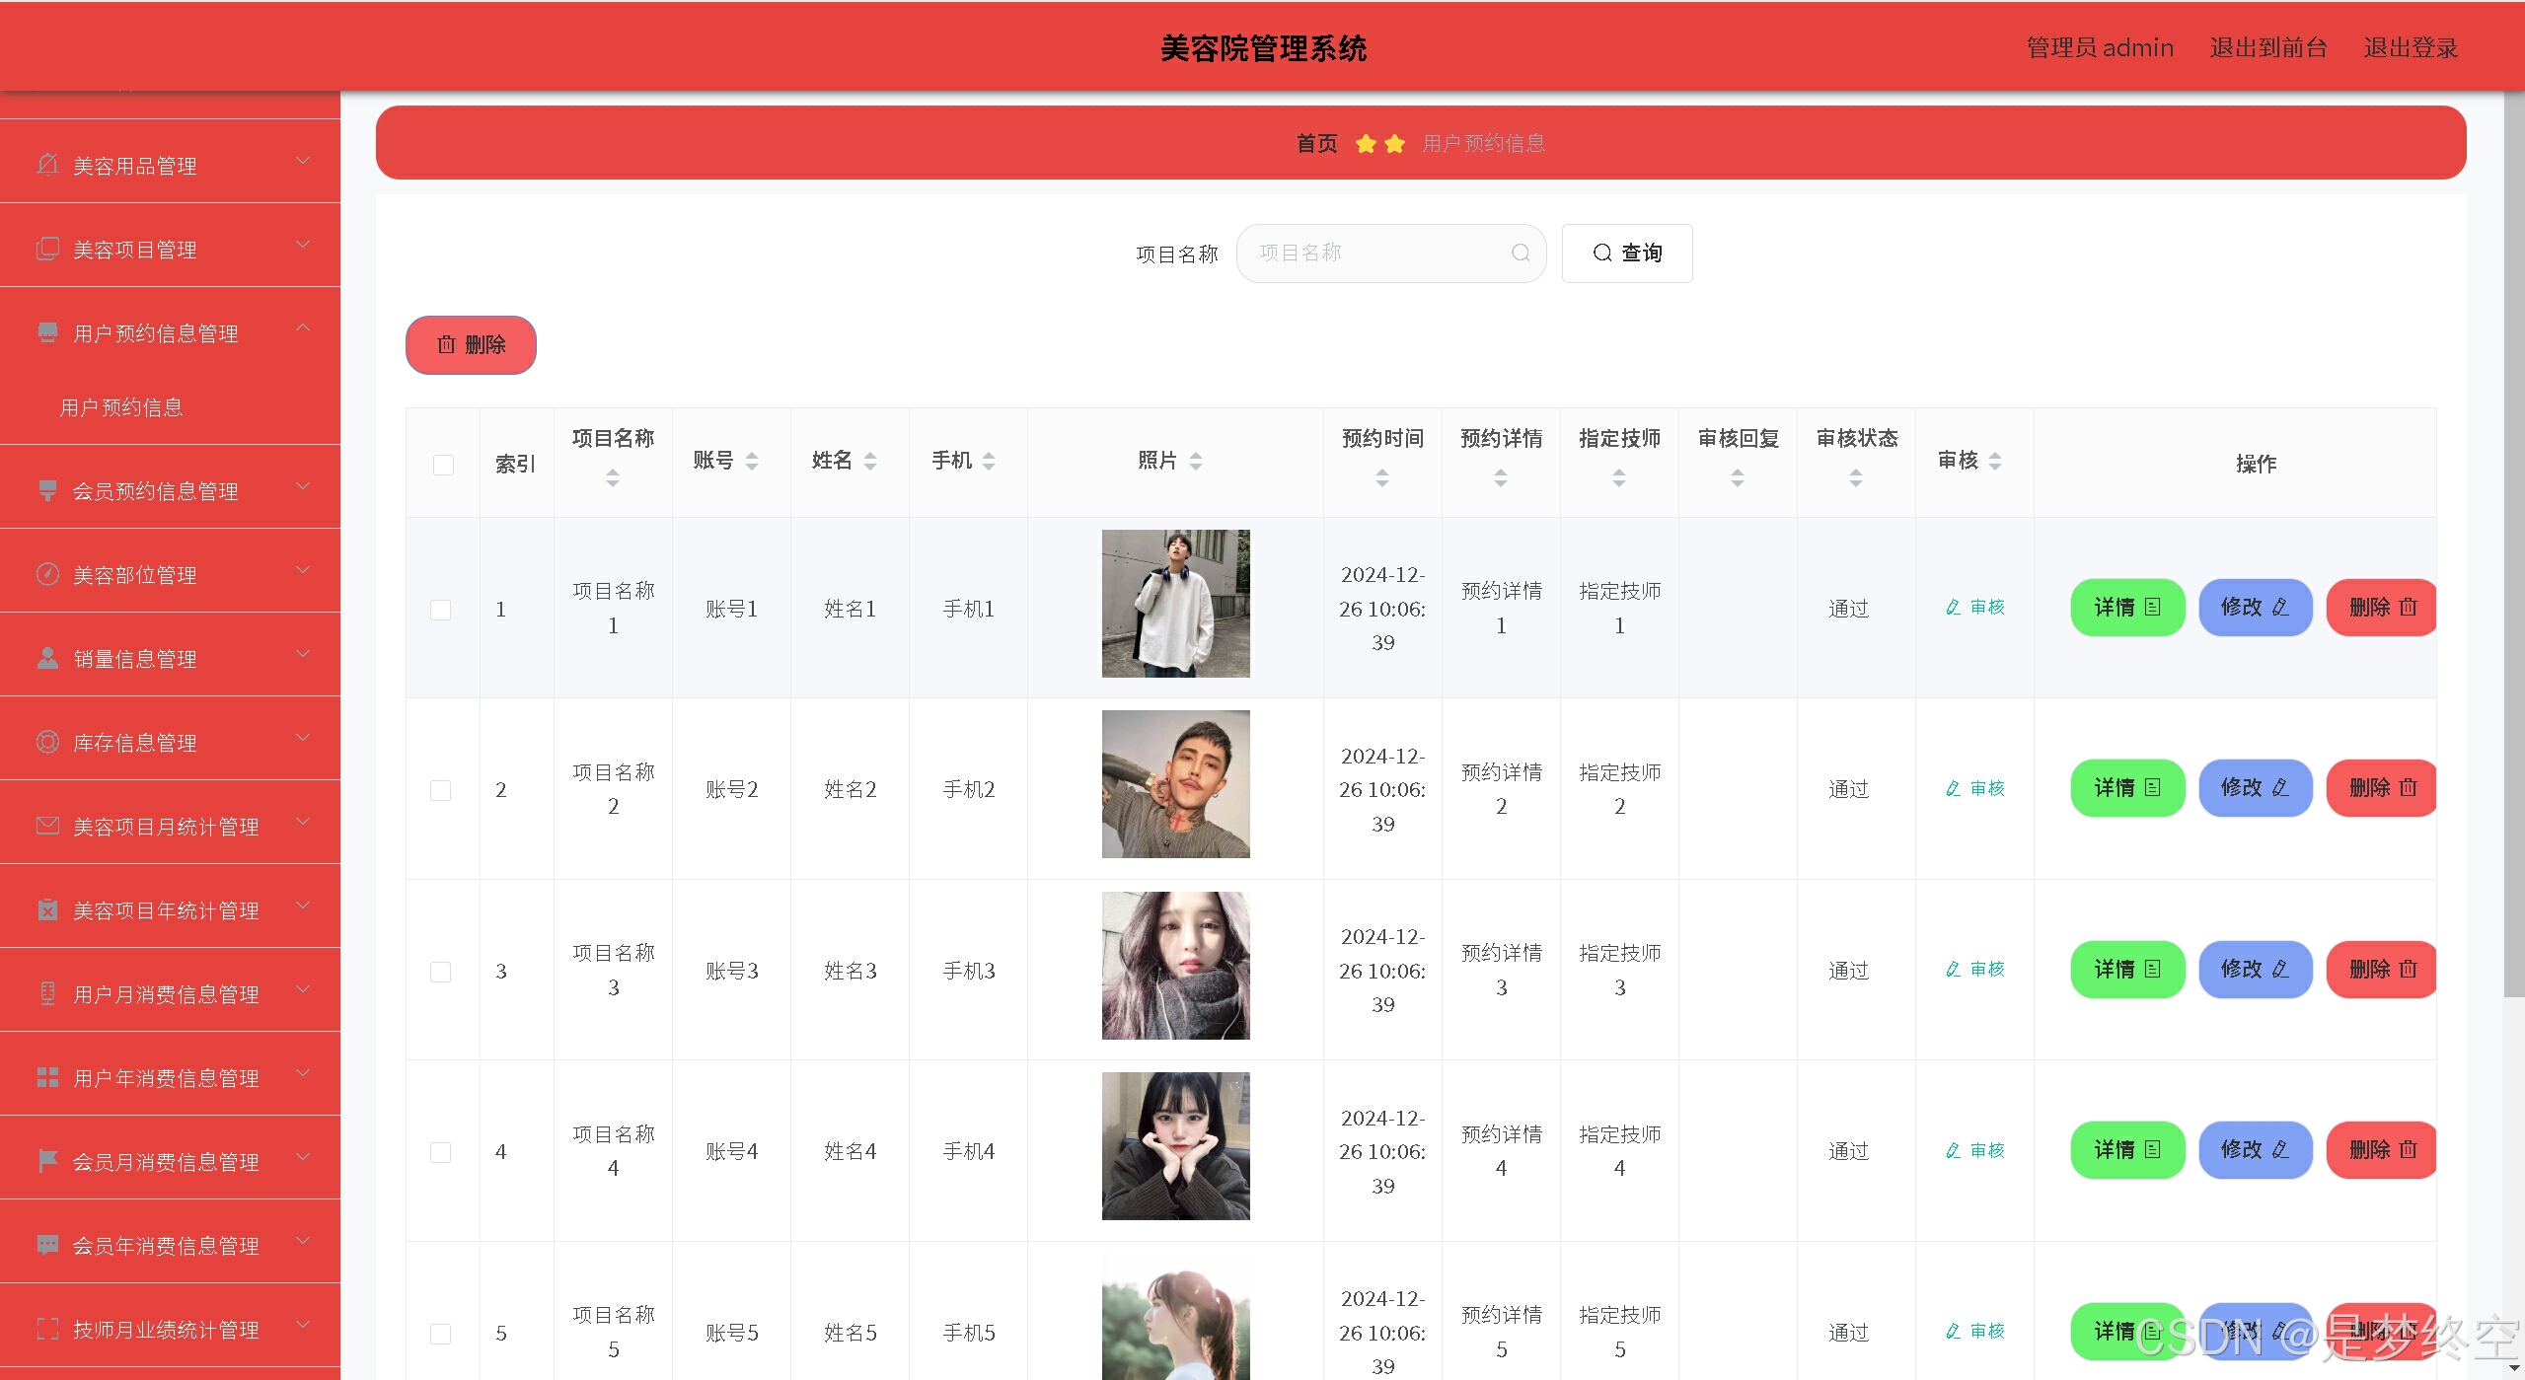2525x1380 pixels.
Task: Click the magnifier icon inside 项目名称 search field
Action: (x=1521, y=254)
